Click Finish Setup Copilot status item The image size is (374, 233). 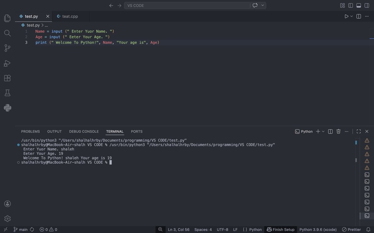(x=280, y=230)
